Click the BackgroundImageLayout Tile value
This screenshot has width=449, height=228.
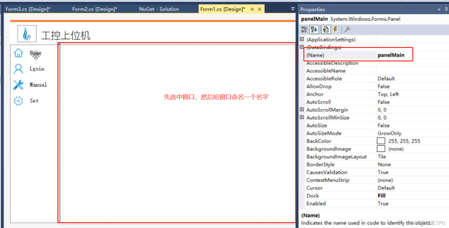[x=382, y=157]
